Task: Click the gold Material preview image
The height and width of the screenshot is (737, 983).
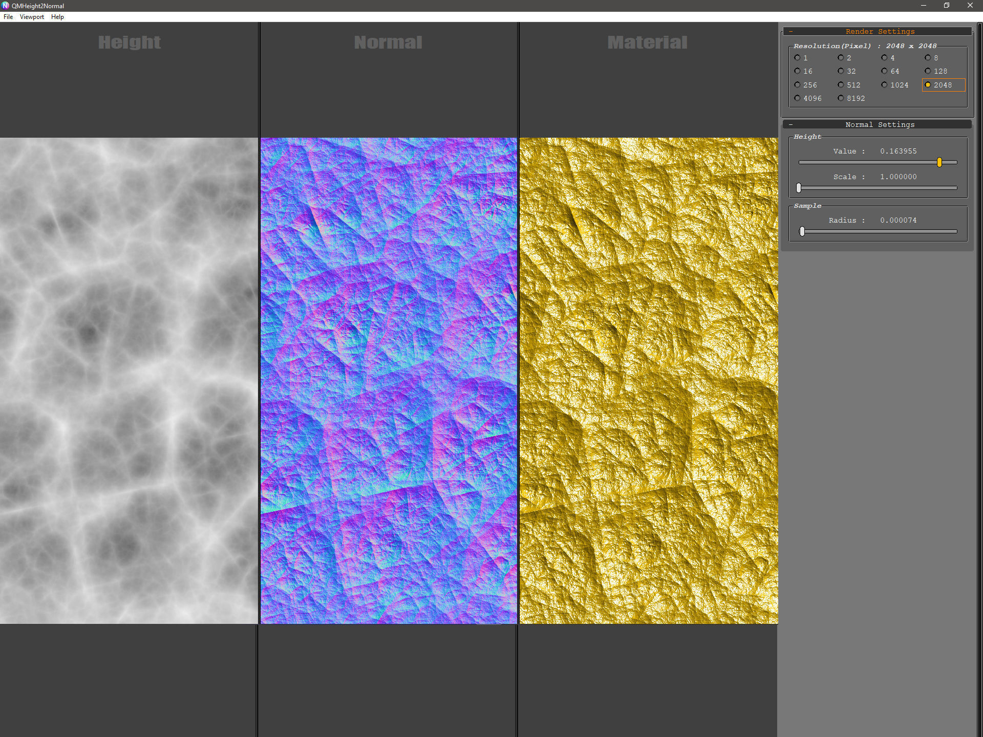Action: click(648, 380)
